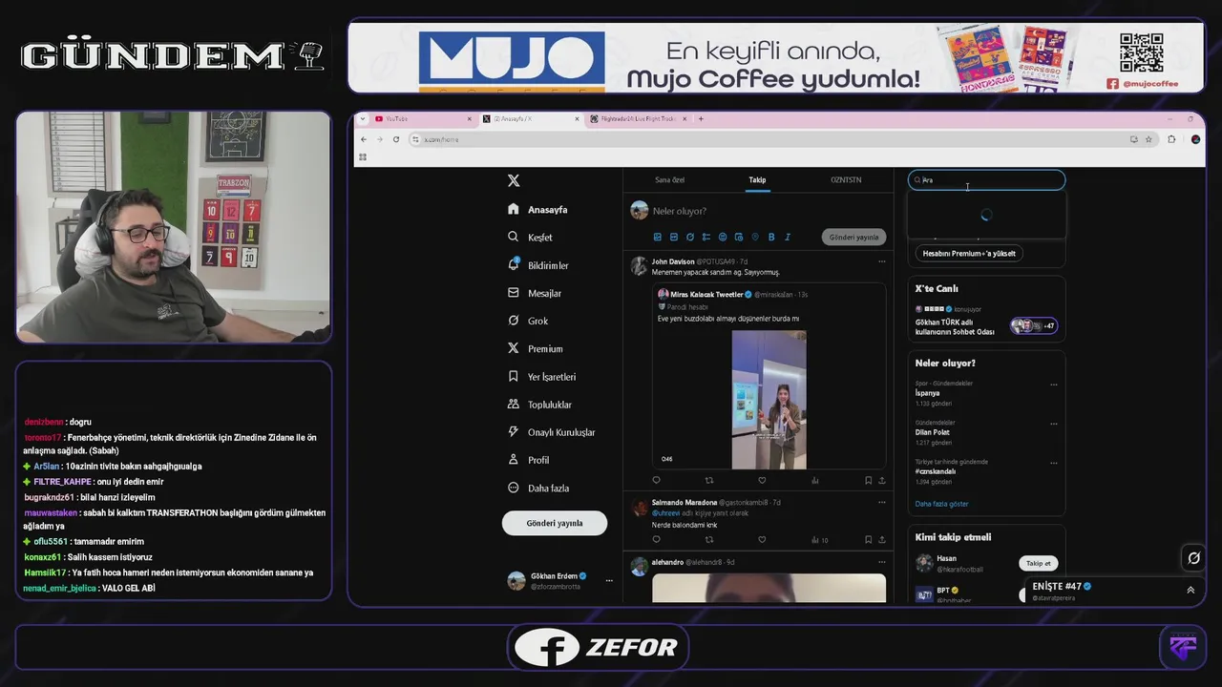Add location to the post
Screen dimensions: 1222x687
[755, 237]
